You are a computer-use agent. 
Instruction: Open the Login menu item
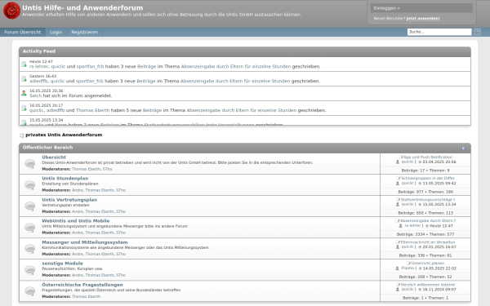[x=56, y=32]
